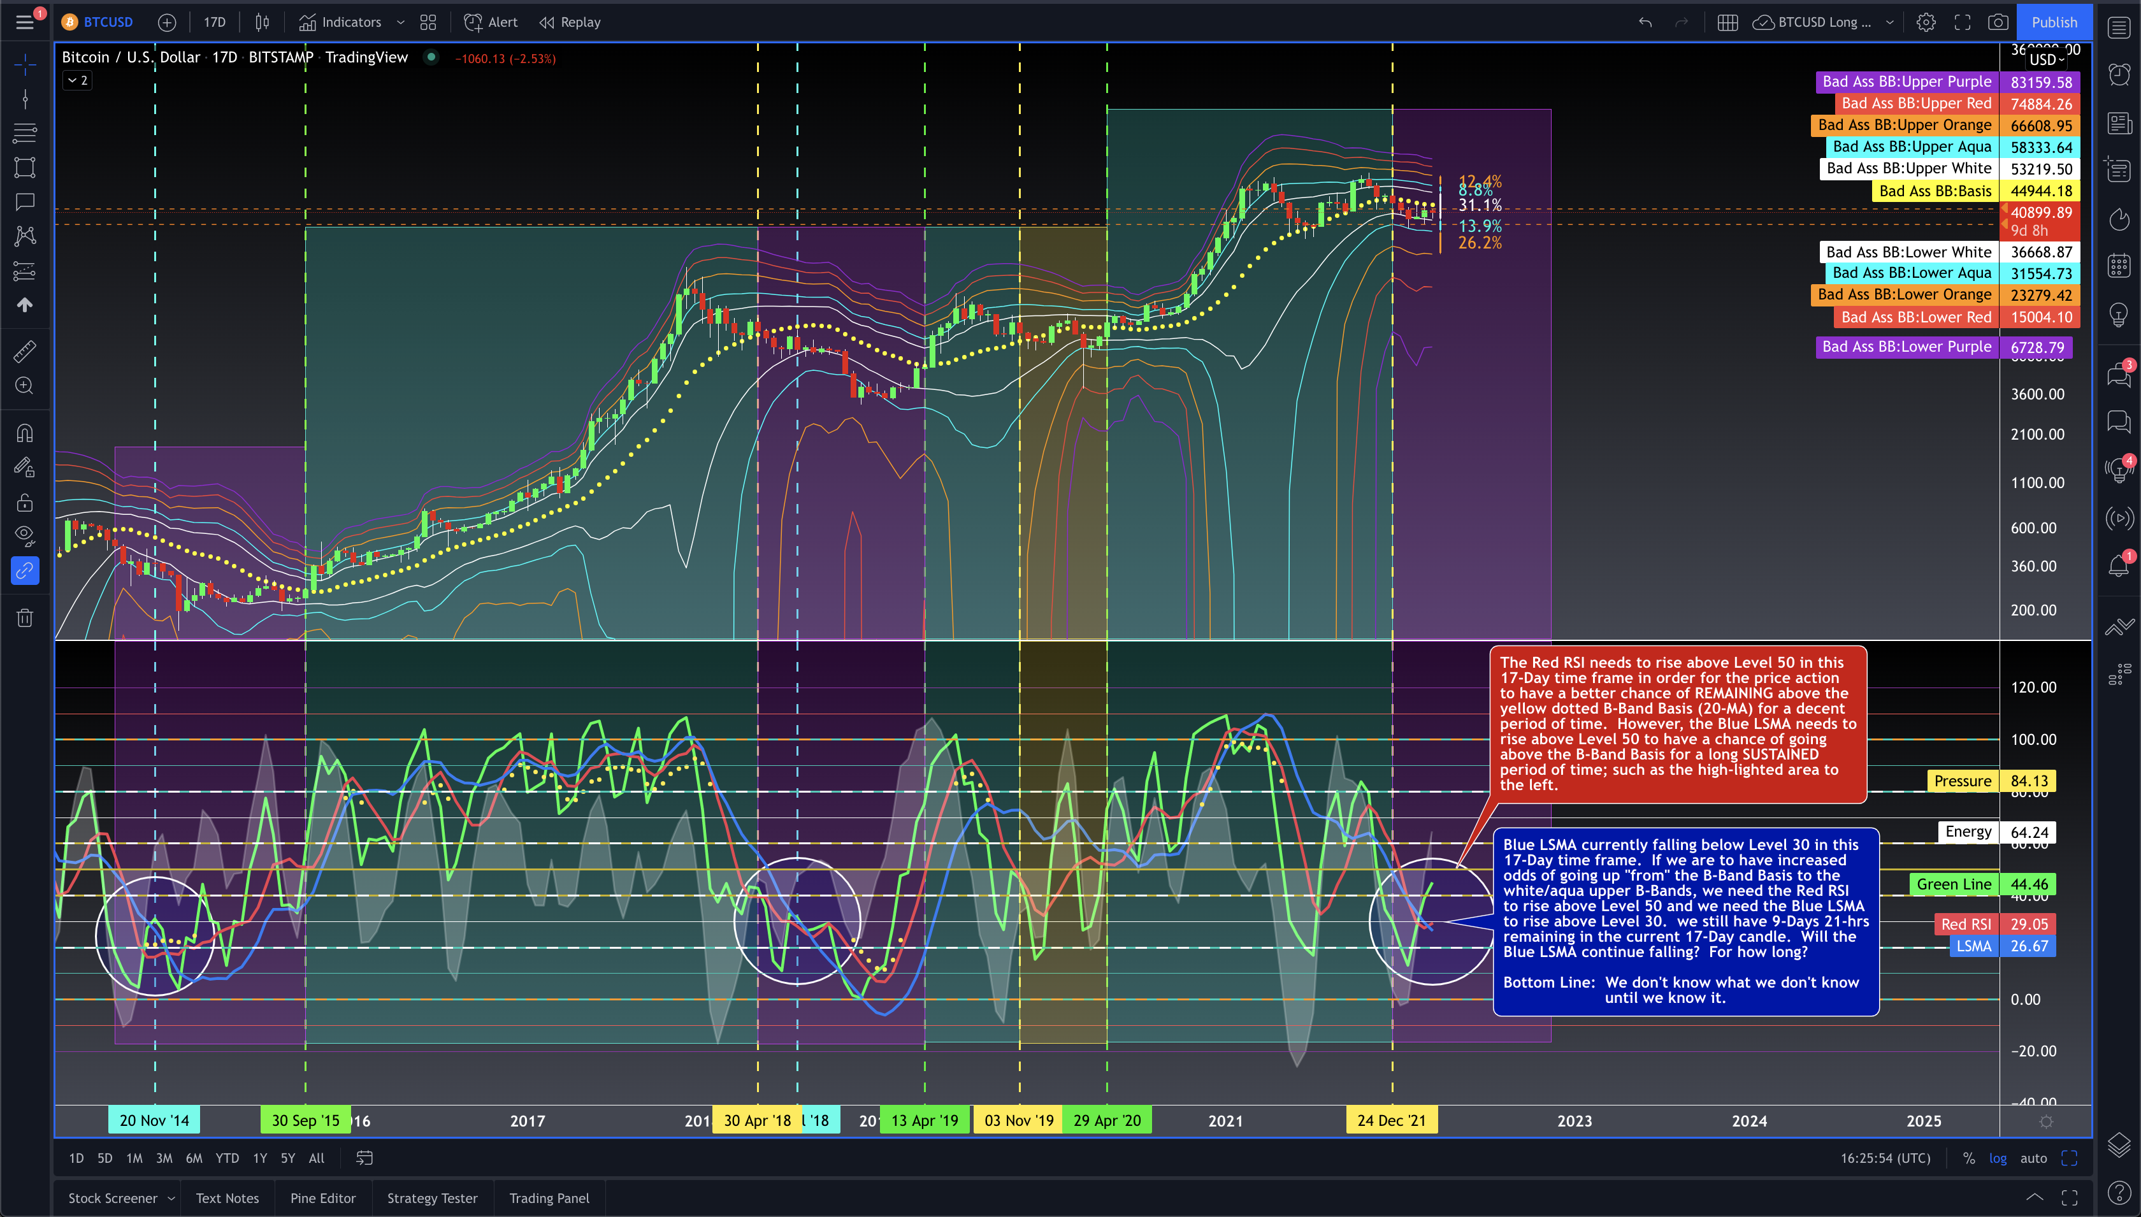This screenshot has width=2141, height=1217.
Task: Open the Fibonacci tools group
Action: (25, 133)
